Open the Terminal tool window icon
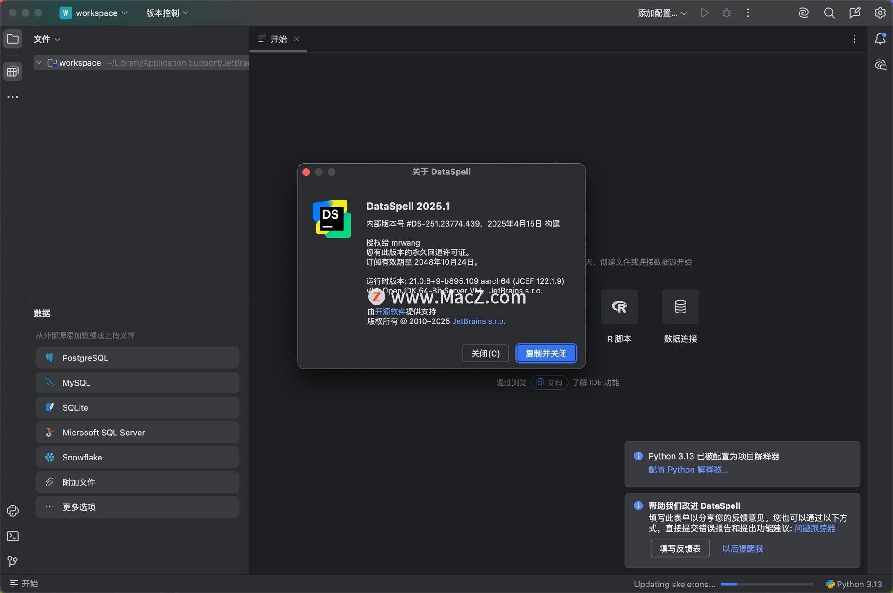893x593 pixels. [13, 536]
